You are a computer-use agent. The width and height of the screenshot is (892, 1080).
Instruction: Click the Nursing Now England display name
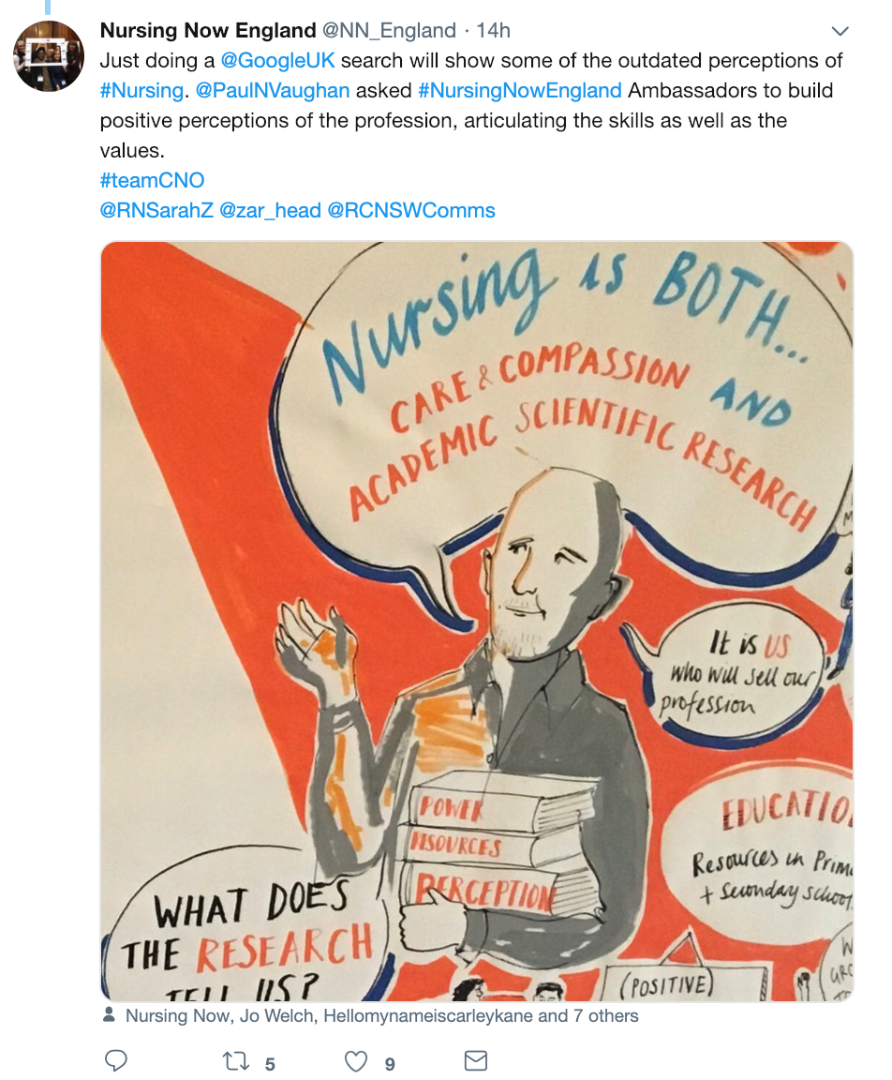[x=208, y=30]
